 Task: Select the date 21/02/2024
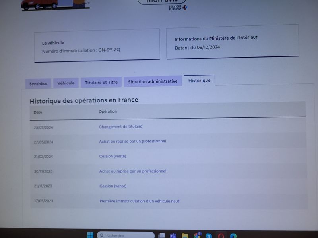pyautogui.click(x=43, y=157)
